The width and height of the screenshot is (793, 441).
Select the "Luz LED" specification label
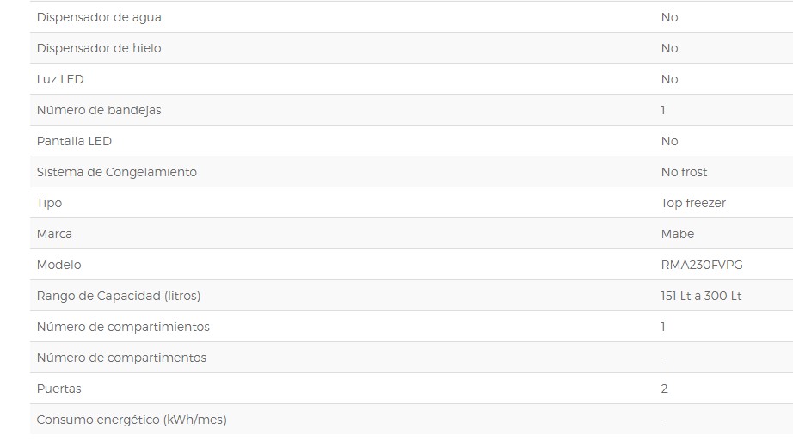pyautogui.click(x=60, y=79)
